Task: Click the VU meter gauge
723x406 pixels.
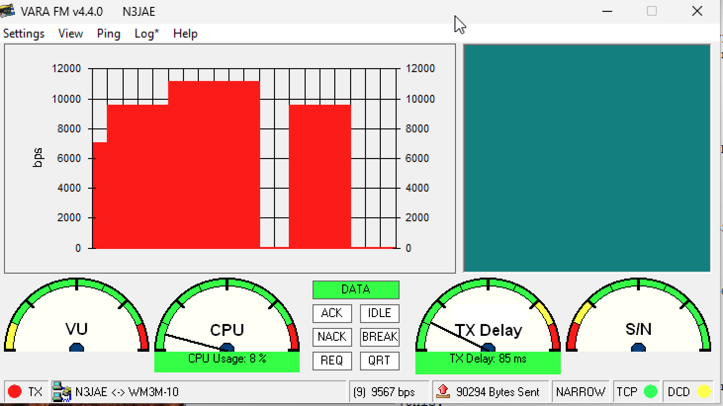Action: [77, 316]
